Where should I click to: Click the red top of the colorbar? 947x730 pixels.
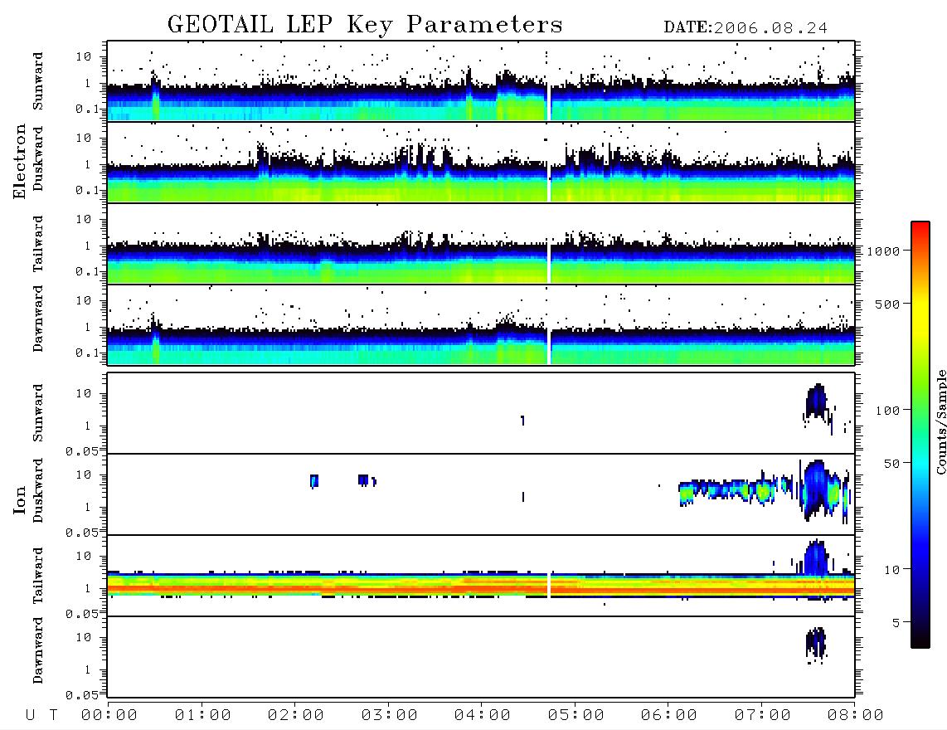(920, 227)
